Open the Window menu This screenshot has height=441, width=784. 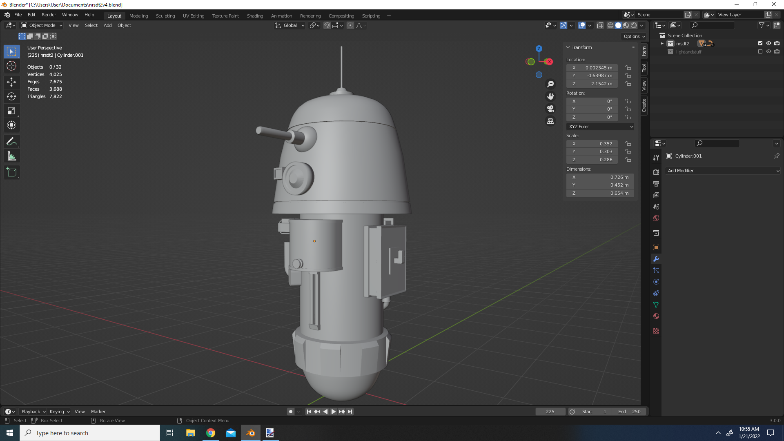point(70,15)
